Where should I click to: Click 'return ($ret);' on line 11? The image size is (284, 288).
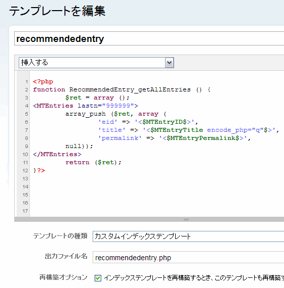point(94,162)
